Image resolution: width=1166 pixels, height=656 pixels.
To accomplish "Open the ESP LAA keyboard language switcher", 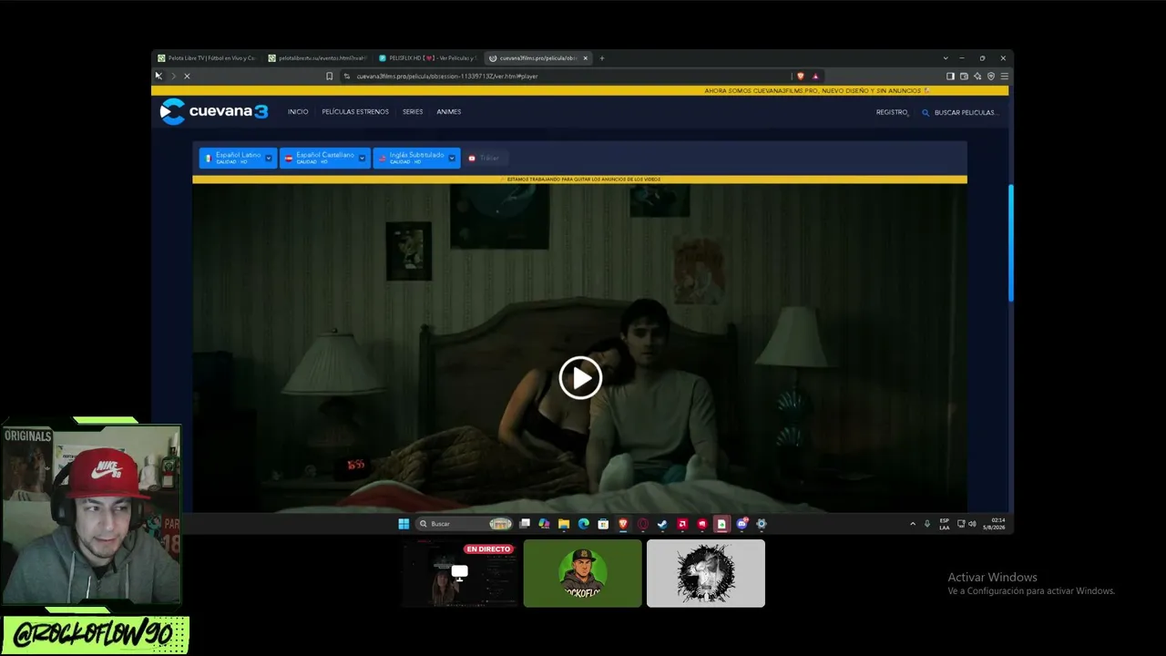I will pos(945,524).
